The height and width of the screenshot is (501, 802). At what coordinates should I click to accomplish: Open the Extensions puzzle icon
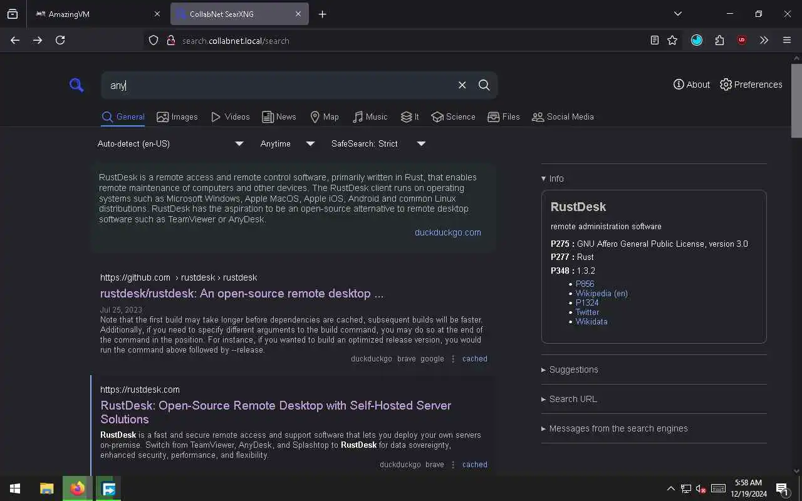(x=719, y=40)
